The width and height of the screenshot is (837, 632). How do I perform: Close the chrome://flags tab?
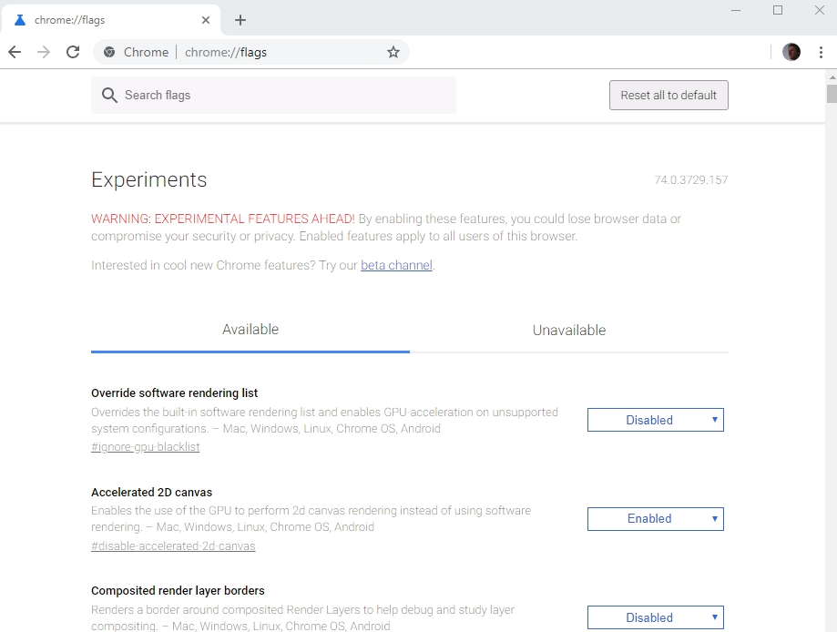206,20
